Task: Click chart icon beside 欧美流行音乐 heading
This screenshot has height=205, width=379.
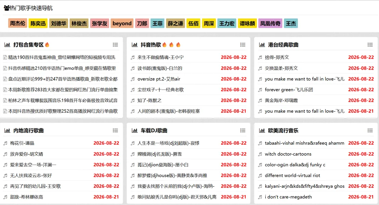Action: tap(262, 131)
